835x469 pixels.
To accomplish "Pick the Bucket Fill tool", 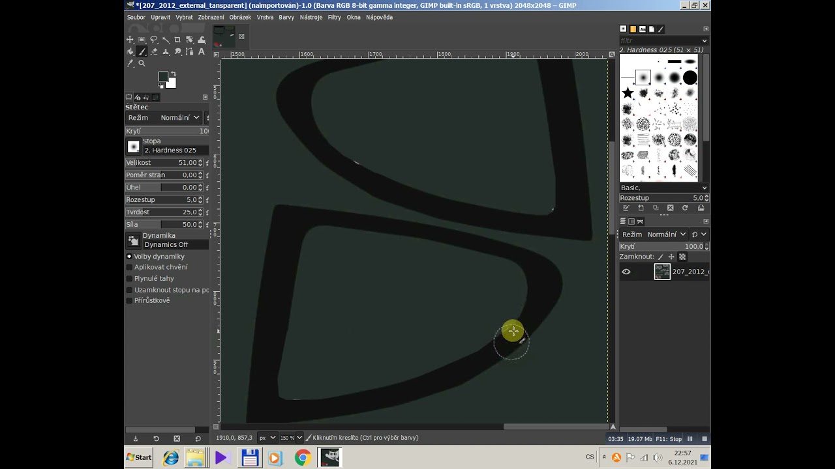I will 130,51.
